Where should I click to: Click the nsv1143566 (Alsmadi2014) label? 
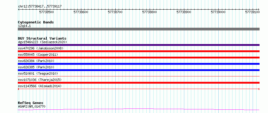[40, 86]
